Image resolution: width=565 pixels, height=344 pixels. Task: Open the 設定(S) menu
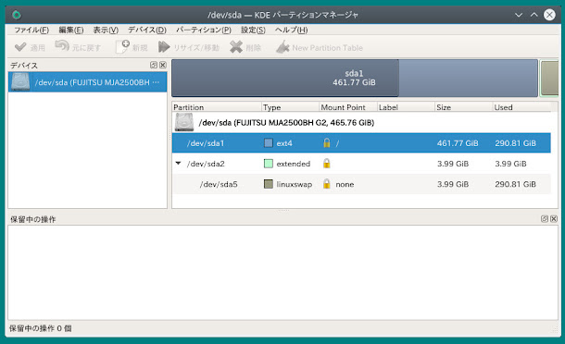coord(253,30)
